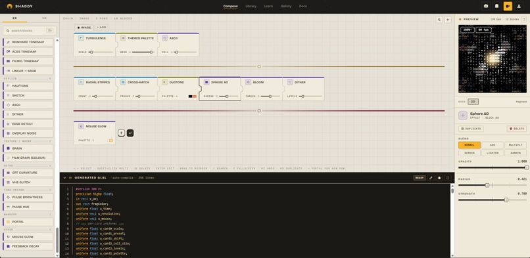Switch to the 2D blocks tab in sidebar
The width and height of the screenshot is (530, 258).
point(14,18)
